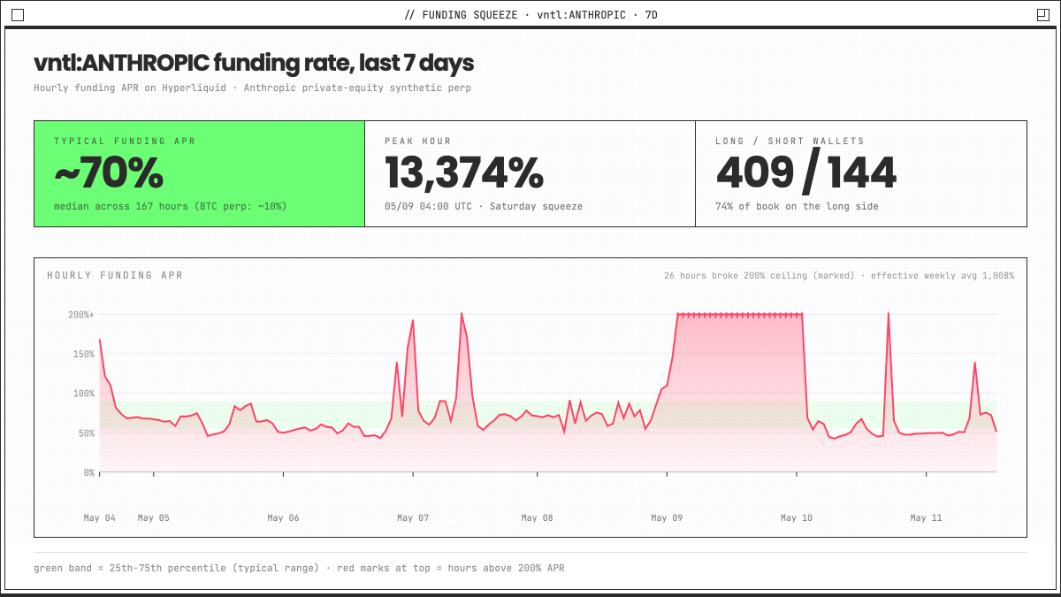1061x597 pixels.
Task: Click the '200%+' y-axis label
Action: [81, 315]
